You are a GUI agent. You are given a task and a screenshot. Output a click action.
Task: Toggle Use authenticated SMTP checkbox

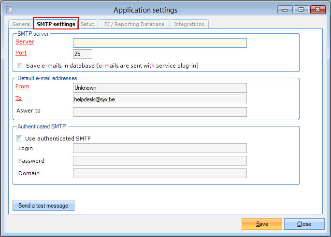point(20,139)
